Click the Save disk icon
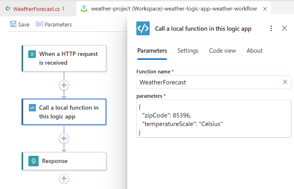The height and width of the screenshot is (189, 294). coord(13,24)
